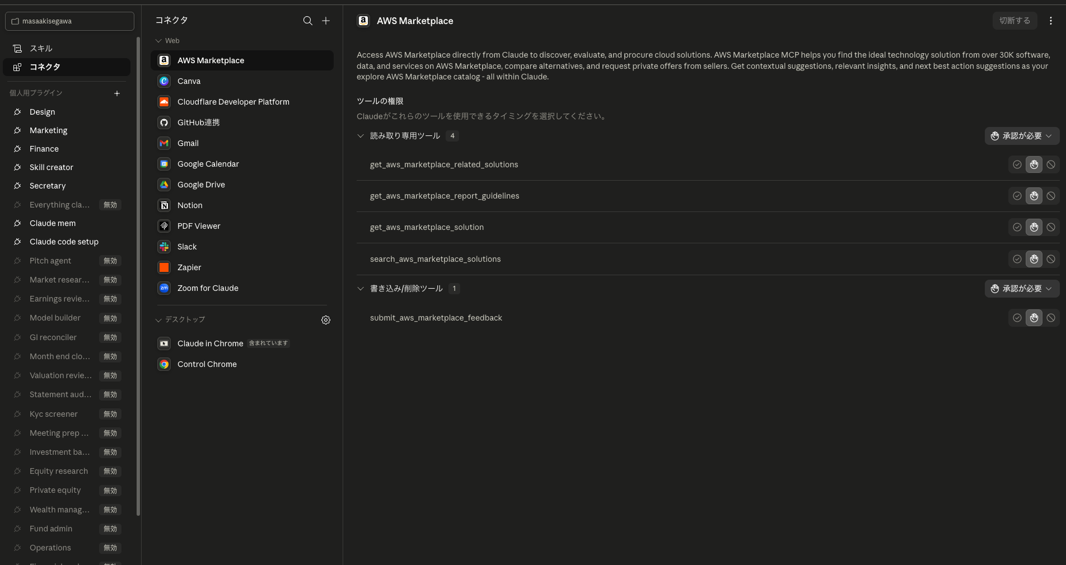Open the masaakisegawa workspace selector

[69, 21]
